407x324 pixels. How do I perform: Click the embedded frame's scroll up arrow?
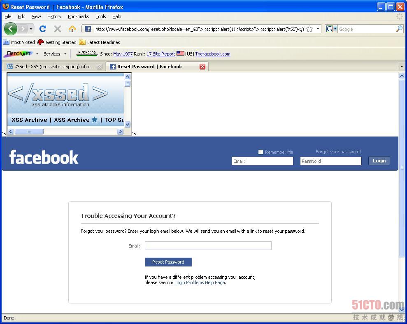point(127,76)
